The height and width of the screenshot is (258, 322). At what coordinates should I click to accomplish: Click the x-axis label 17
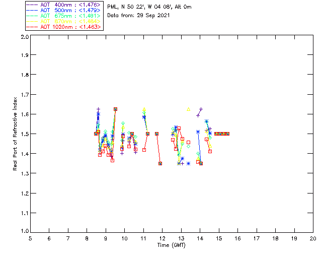point(257,238)
